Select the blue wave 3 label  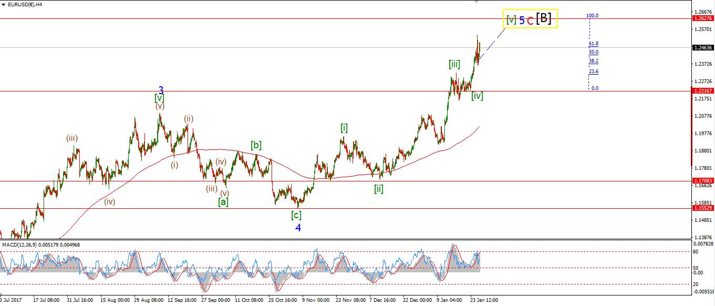(x=161, y=90)
